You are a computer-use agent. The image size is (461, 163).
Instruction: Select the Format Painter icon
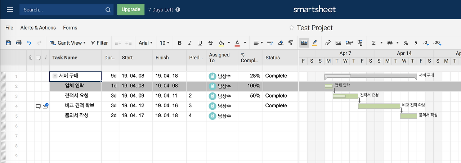[291, 43]
